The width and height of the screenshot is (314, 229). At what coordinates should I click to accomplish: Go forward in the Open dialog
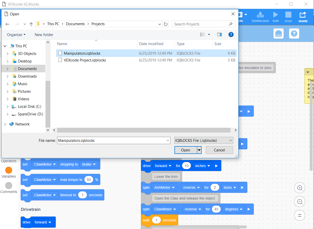(x=17, y=24)
